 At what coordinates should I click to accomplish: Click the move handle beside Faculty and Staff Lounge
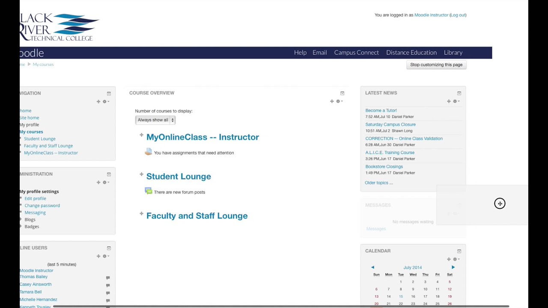[x=141, y=213]
